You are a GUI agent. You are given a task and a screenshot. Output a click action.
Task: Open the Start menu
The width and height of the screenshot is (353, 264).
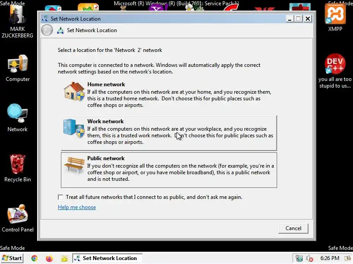(12, 258)
